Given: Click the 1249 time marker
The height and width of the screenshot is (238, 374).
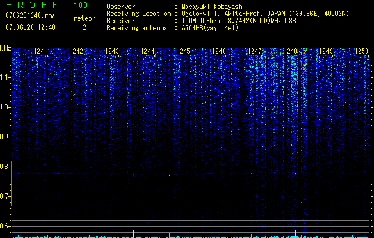Looking at the screenshot, I should (326, 51).
